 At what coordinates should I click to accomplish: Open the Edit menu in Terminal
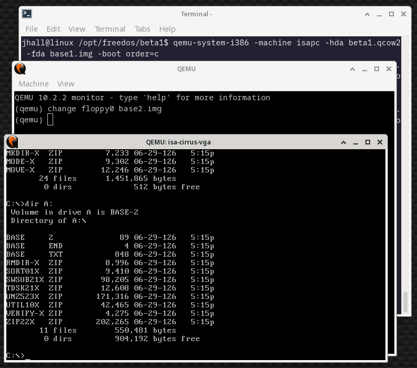click(x=53, y=29)
